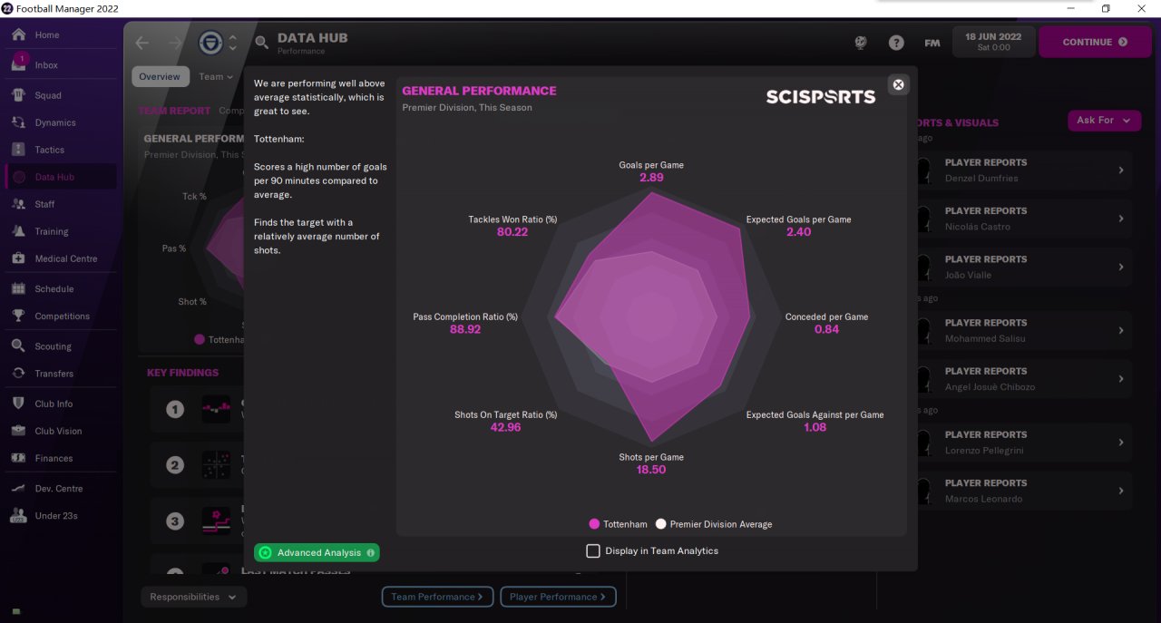The image size is (1161, 623).
Task: Open Club Info shield icon
Action: click(18, 404)
